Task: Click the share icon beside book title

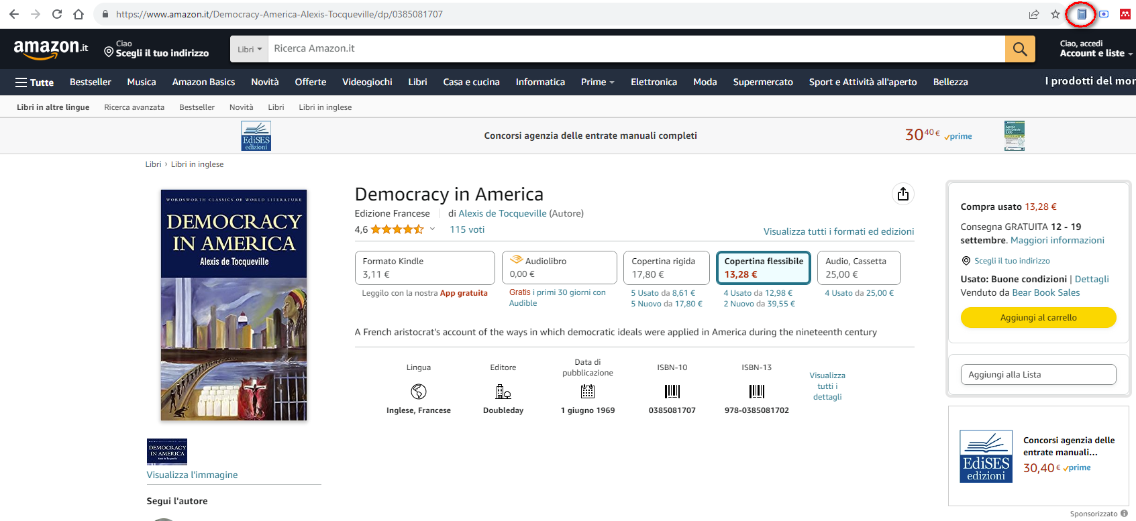Action: pos(902,194)
